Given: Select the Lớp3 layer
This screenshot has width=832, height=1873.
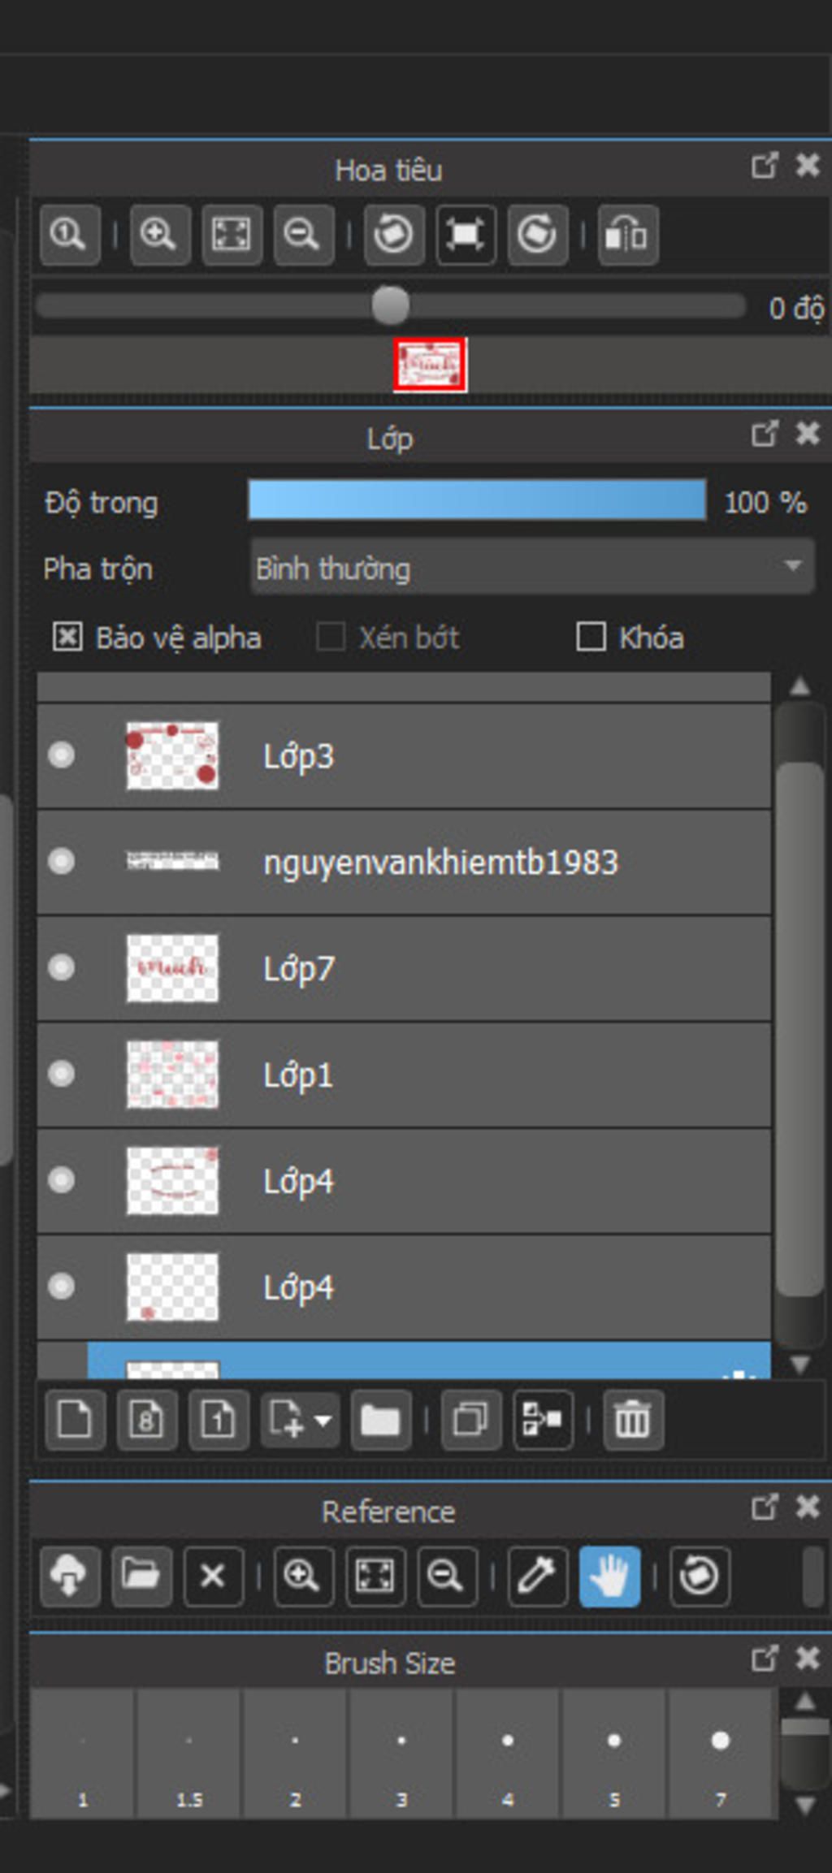Looking at the screenshot, I should coord(404,756).
